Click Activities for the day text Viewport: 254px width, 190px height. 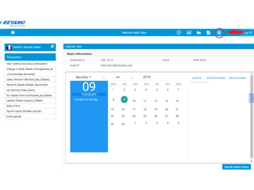(86, 99)
